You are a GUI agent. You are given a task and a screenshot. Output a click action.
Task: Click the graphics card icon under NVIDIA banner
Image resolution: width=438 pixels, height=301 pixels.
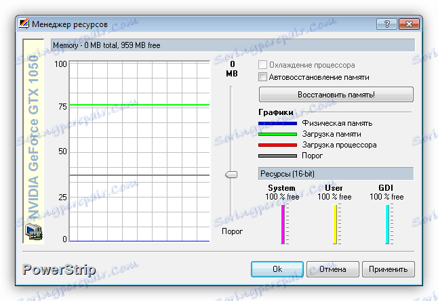[x=33, y=232]
